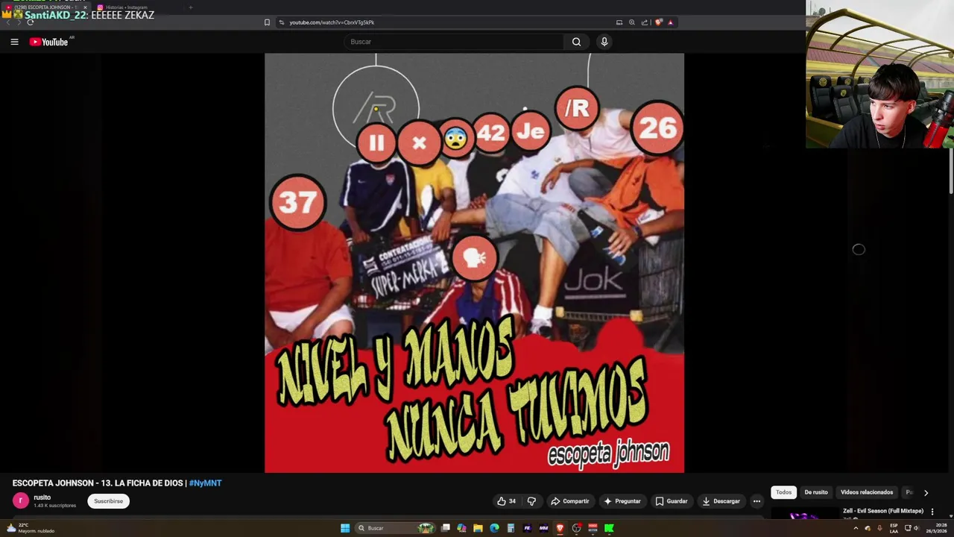Go to the YouTube home logo

point(48,42)
